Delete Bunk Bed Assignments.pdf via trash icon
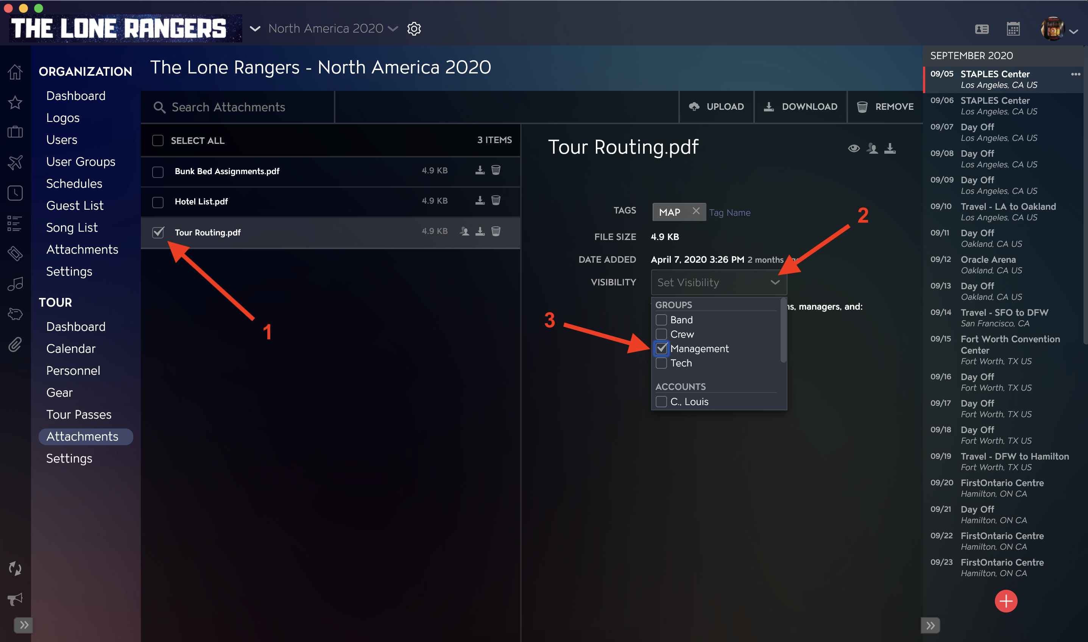Viewport: 1088px width, 642px height. pyautogui.click(x=496, y=170)
